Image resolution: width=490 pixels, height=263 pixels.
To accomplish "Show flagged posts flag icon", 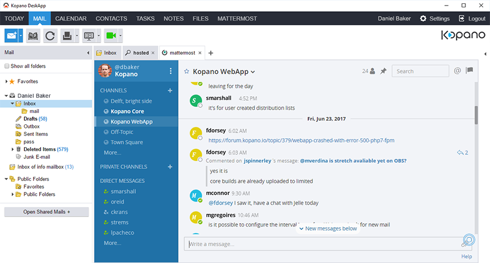I will [469, 71].
